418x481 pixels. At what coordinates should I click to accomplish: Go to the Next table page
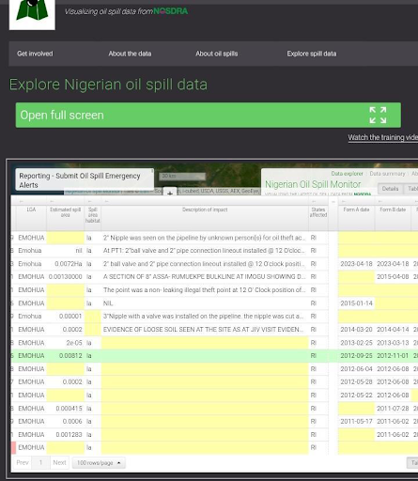59,462
